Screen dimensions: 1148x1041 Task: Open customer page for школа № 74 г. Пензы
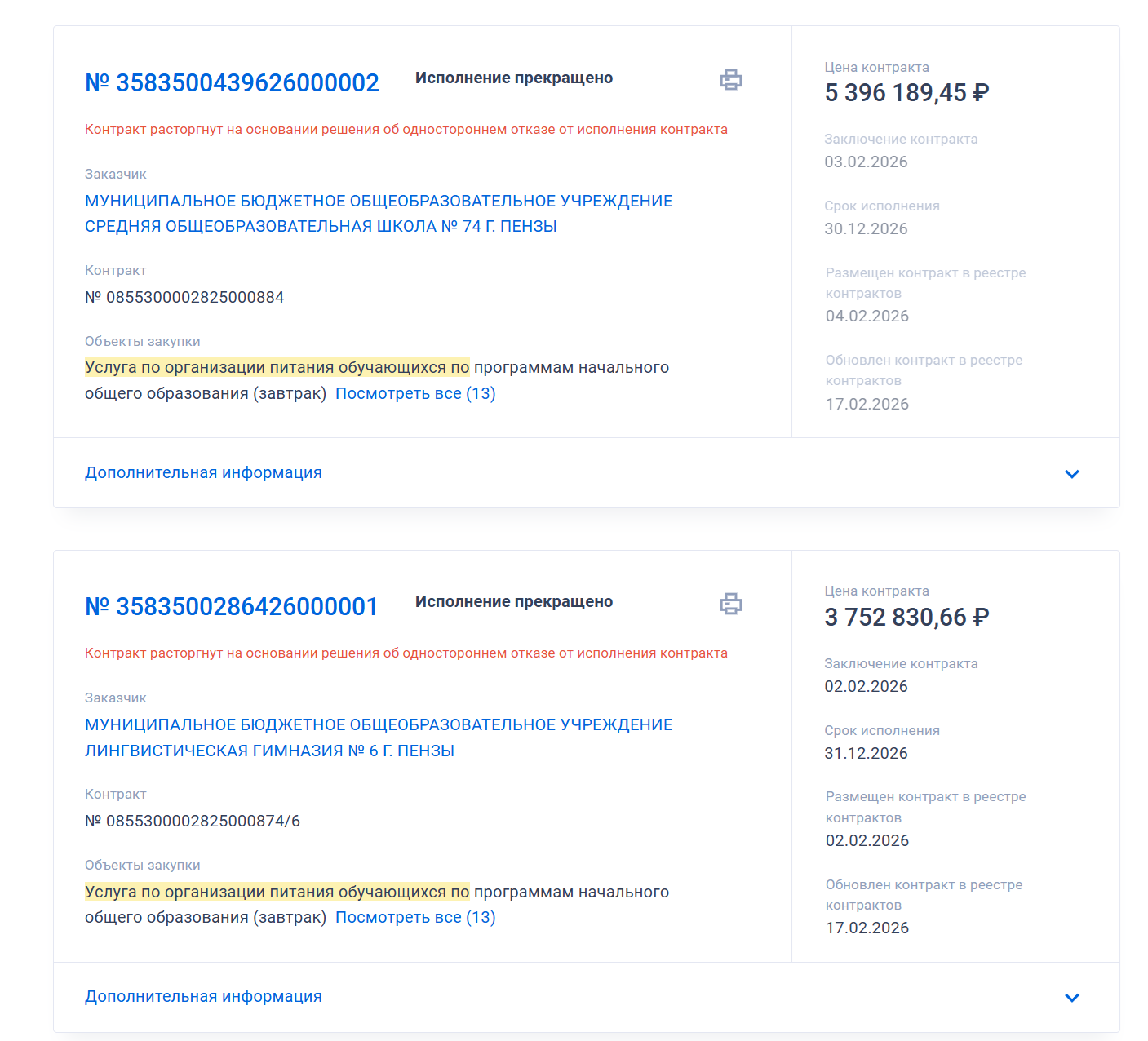tap(379, 214)
